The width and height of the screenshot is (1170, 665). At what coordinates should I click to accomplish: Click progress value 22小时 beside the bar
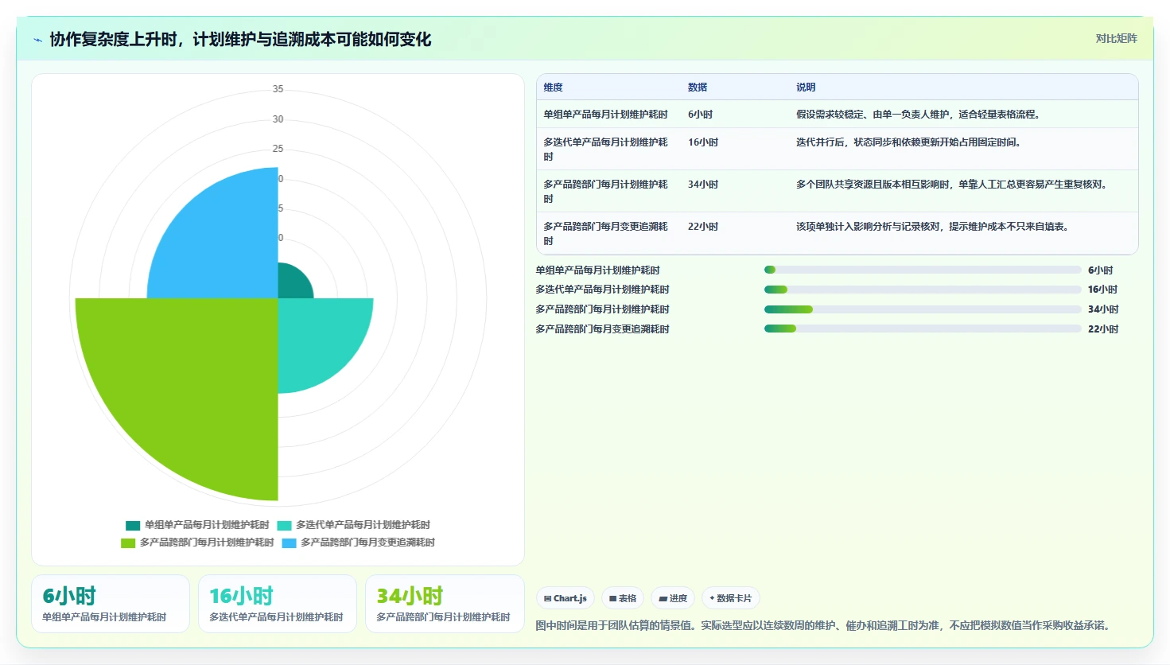(1103, 329)
